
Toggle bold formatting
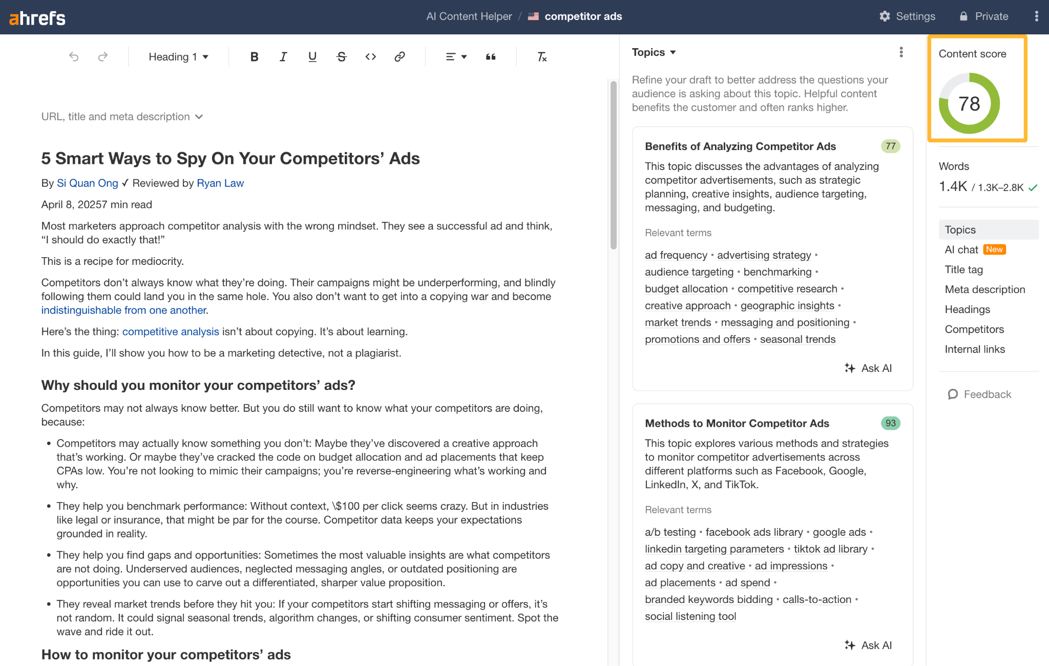pos(254,57)
